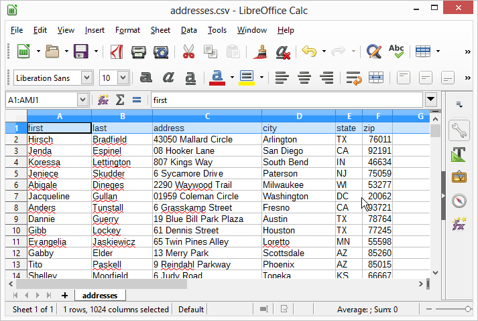The width and height of the screenshot is (478, 321).
Task: Click the New spreadsheet icon
Action: pos(23,51)
